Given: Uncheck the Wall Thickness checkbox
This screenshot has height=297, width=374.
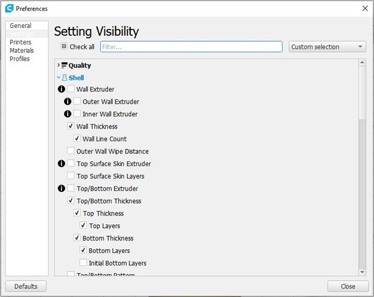Looking at the screenshot, I should [71, 127].
